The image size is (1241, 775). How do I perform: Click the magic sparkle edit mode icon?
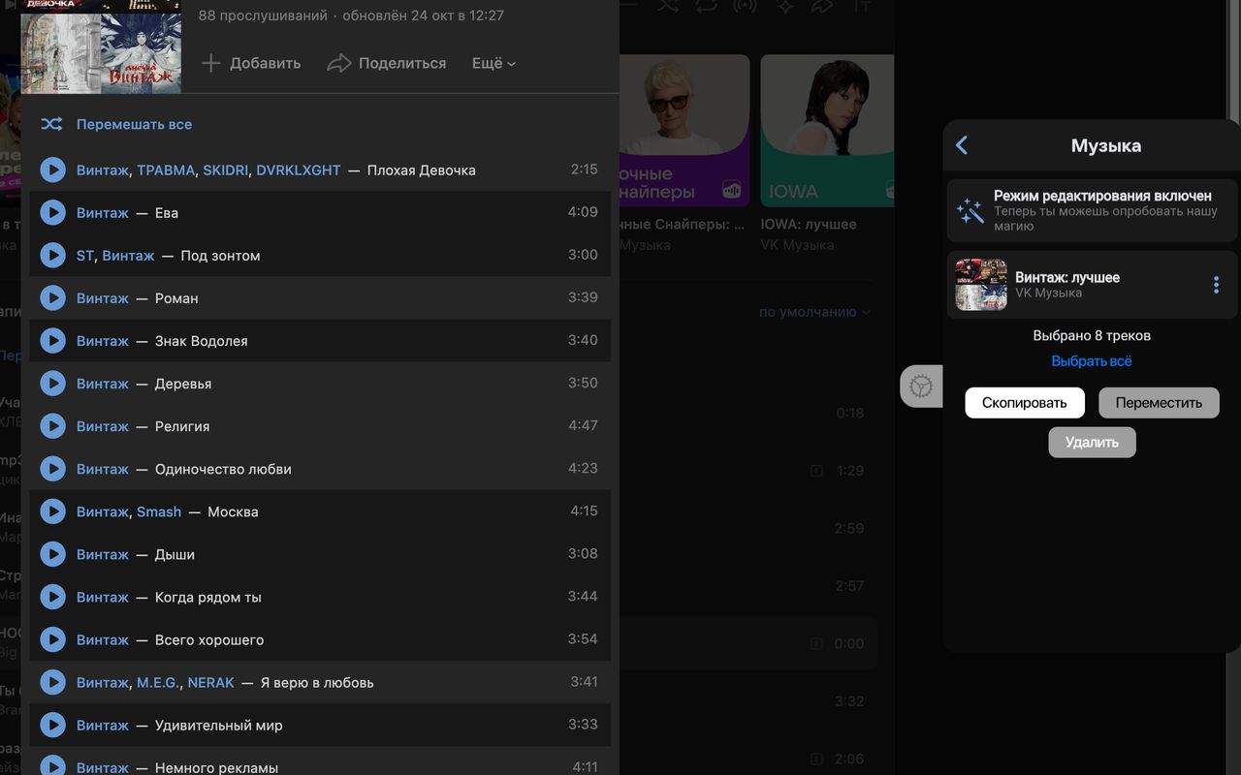[x=970, y=211]
